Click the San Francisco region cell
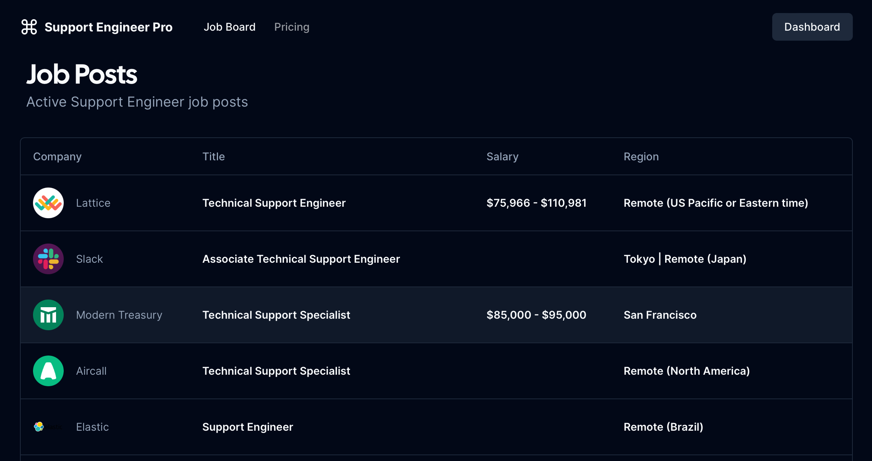This screenshot has width=872, height=461. pos(660,315)
